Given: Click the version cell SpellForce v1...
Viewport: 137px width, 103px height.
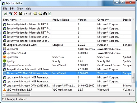Looking at the screenshot, I should tap(86, 49).
